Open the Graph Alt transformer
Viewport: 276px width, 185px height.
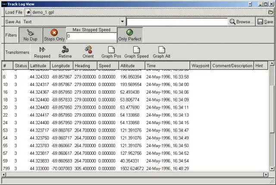(161, 52)
